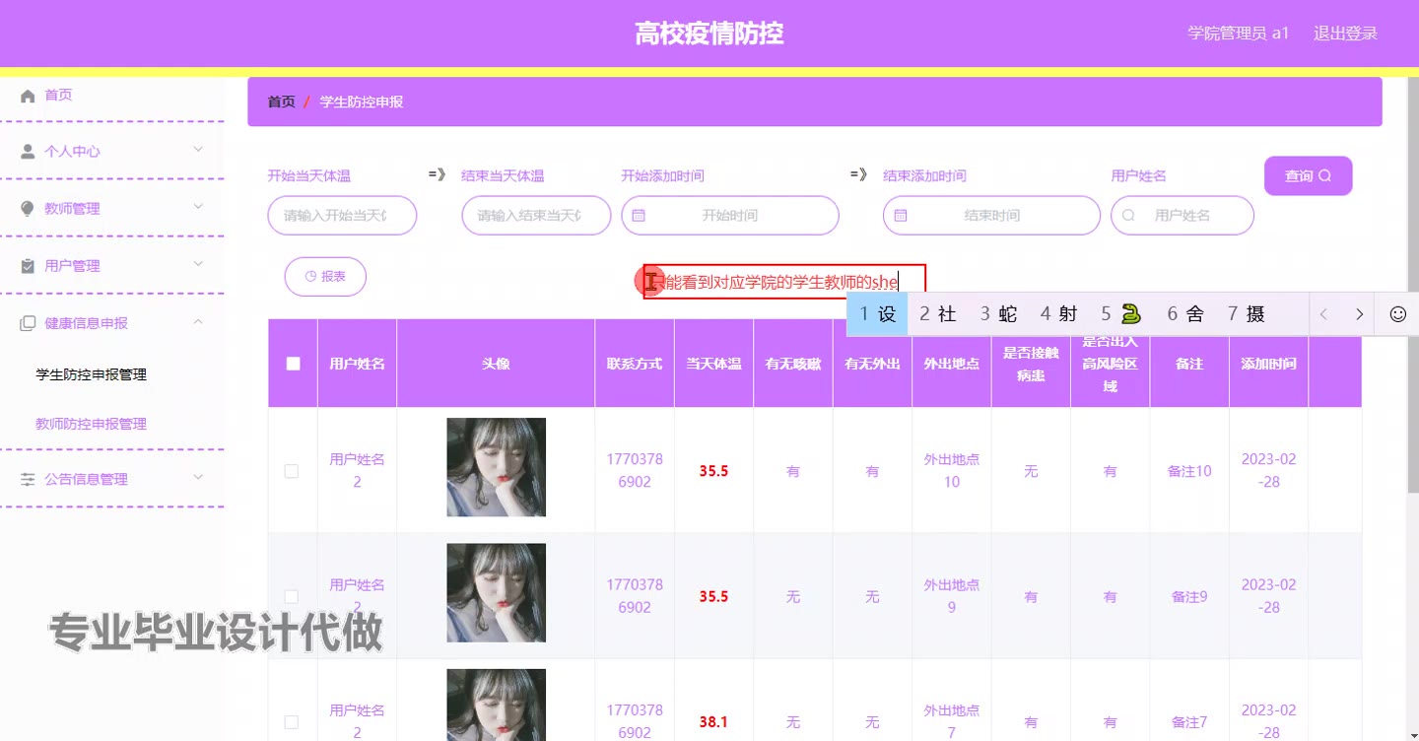Viewport: 1419px width, 741px height.
Task: Select the snake emoji IME candidate
Action: point(1121,314)
